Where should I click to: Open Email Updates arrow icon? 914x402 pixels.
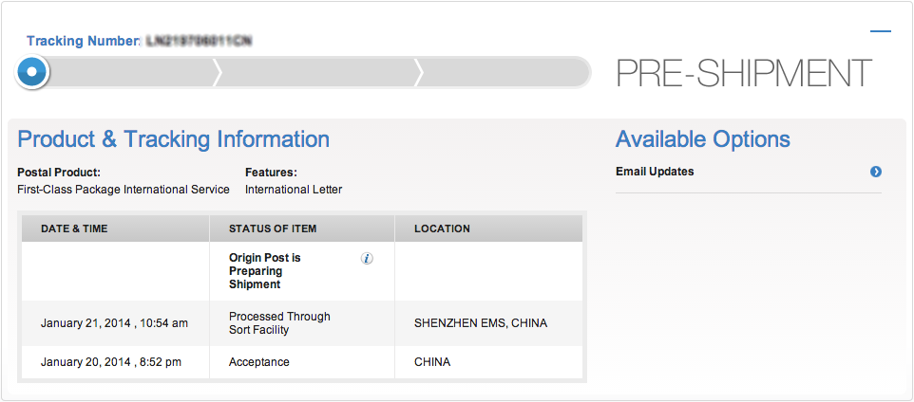tap(876, 172)
